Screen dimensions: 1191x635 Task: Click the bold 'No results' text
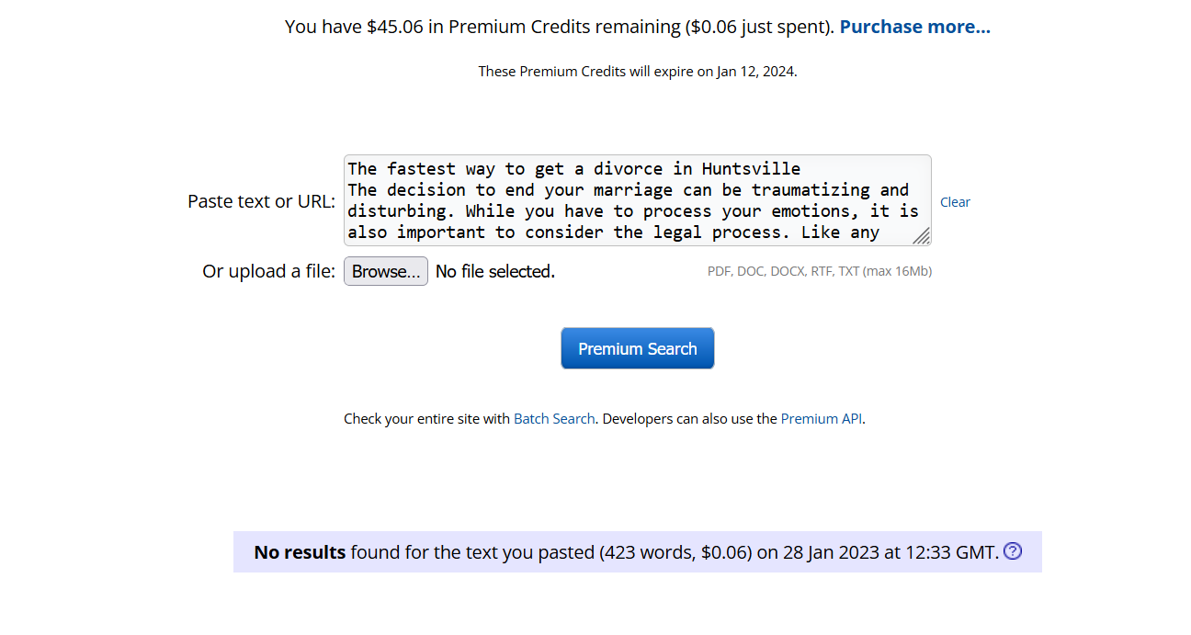point(300,552)
